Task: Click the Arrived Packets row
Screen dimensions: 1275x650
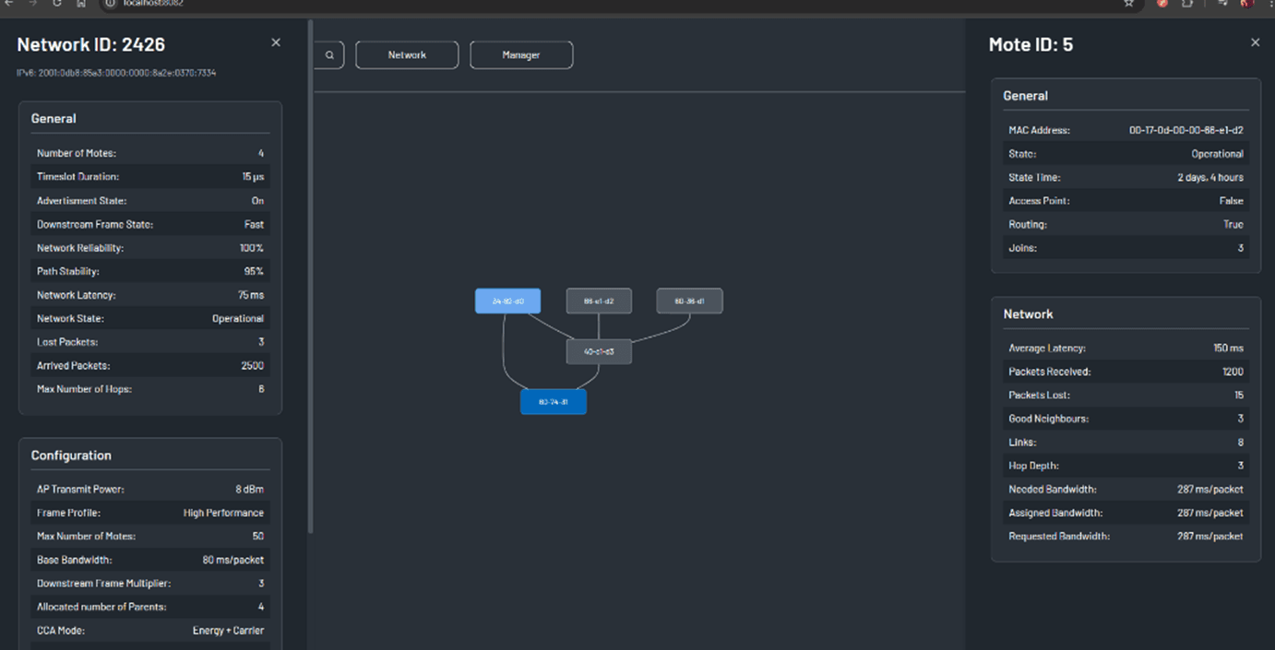Action: [x=150, y=366]
